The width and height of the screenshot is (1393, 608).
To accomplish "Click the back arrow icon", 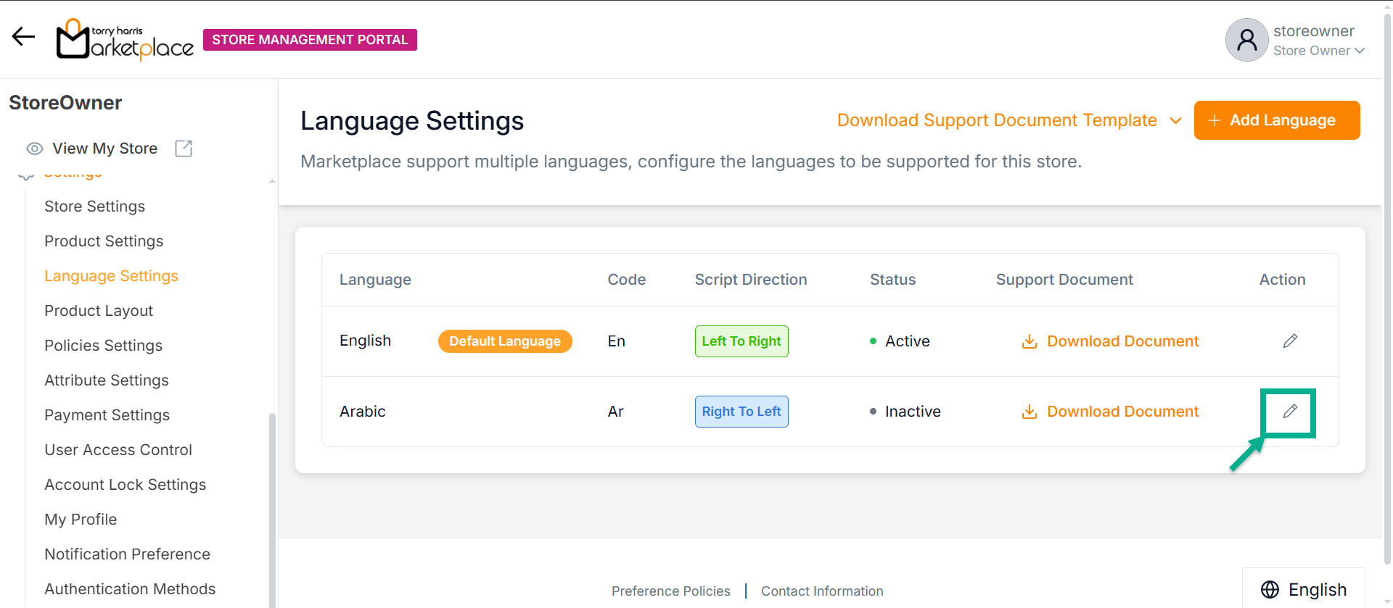I will (x=23, y=37).
